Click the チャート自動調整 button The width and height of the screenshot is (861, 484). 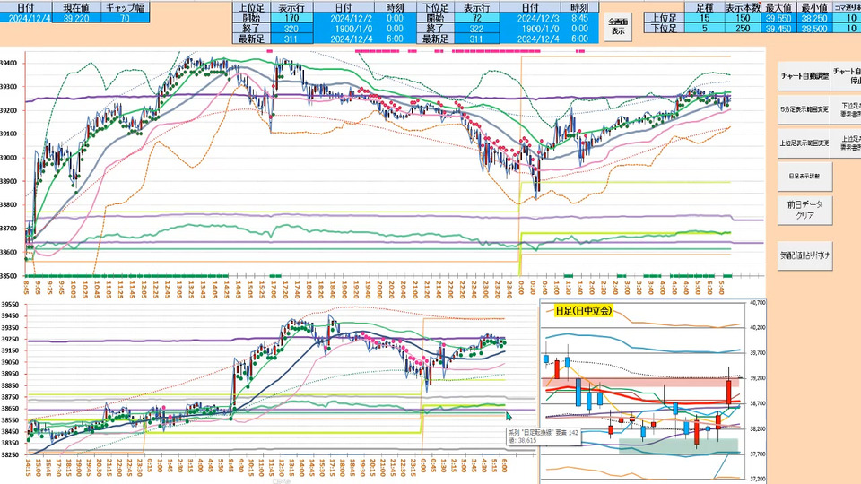pos(805,75)
